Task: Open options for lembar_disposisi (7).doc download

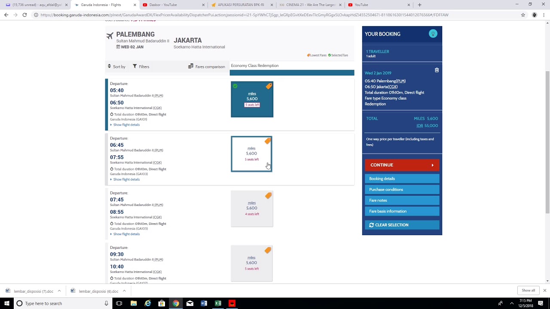Action: [x=59, y=291]
